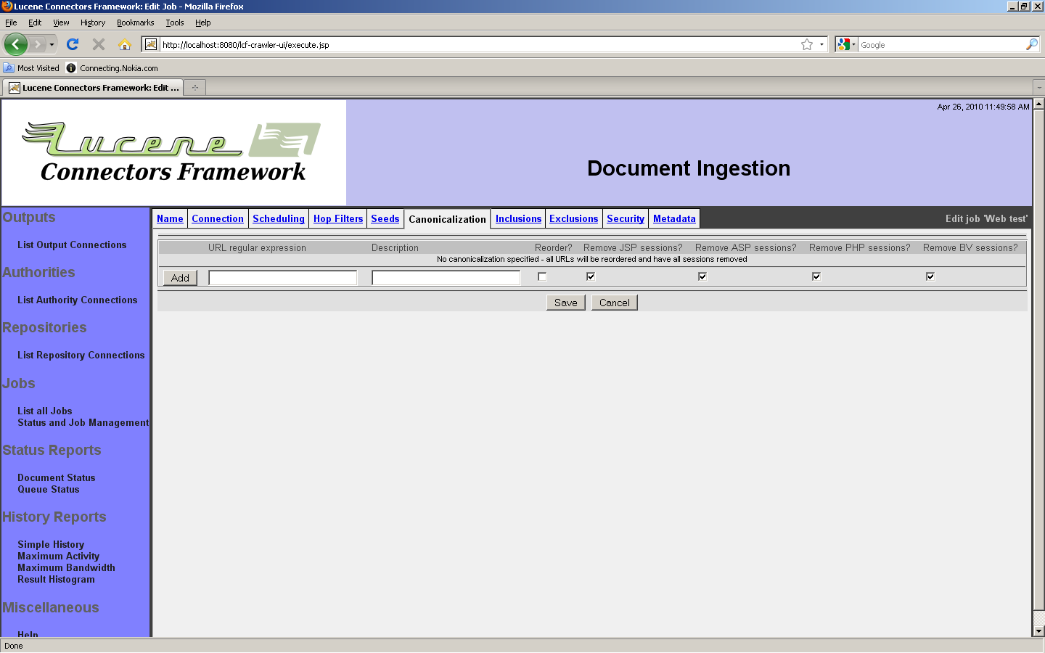
Task: Click the new tab button
Action: (x=194, y=88)
